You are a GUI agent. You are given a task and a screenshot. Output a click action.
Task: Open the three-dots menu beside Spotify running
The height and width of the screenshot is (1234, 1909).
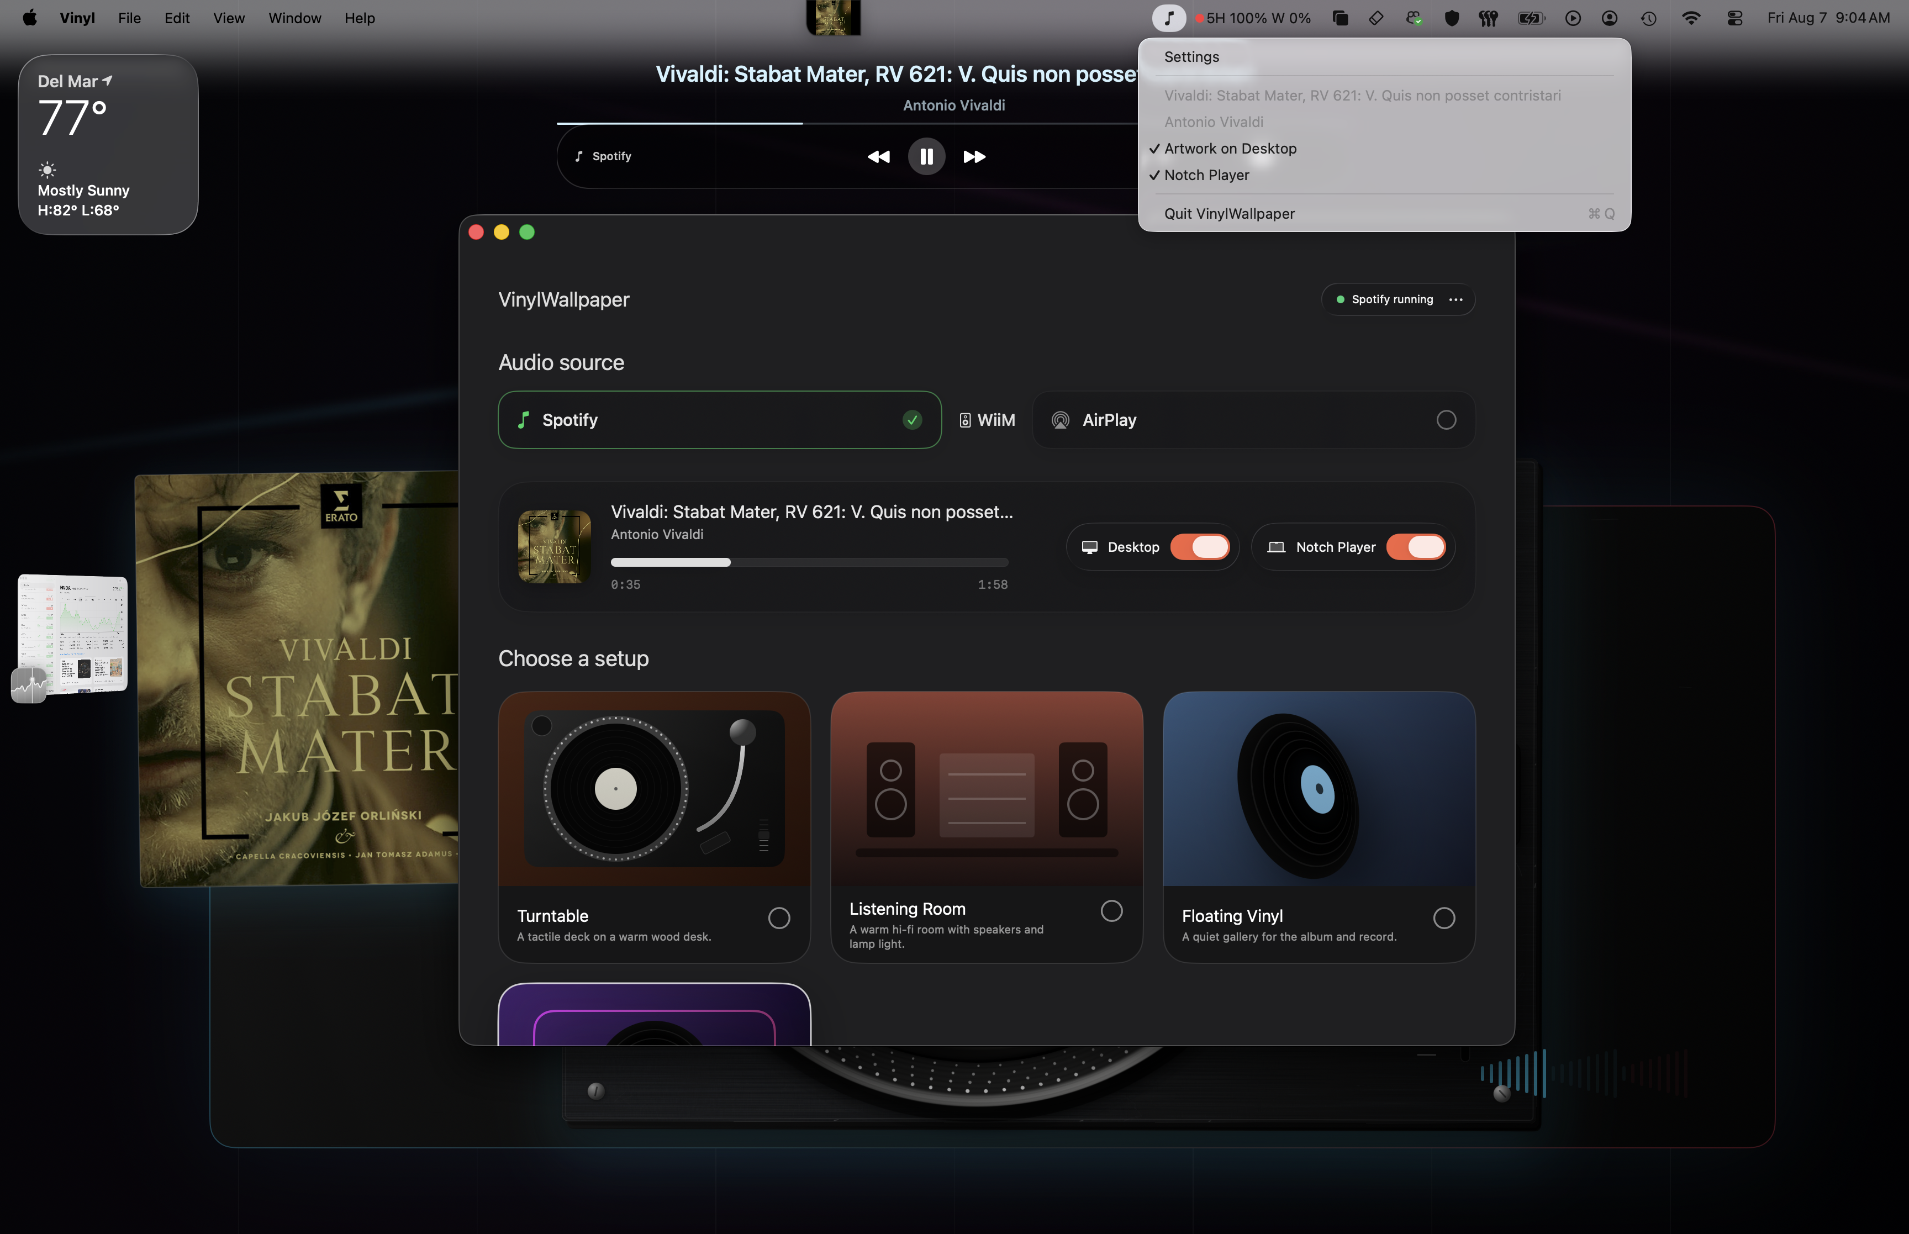[1456, 300]
